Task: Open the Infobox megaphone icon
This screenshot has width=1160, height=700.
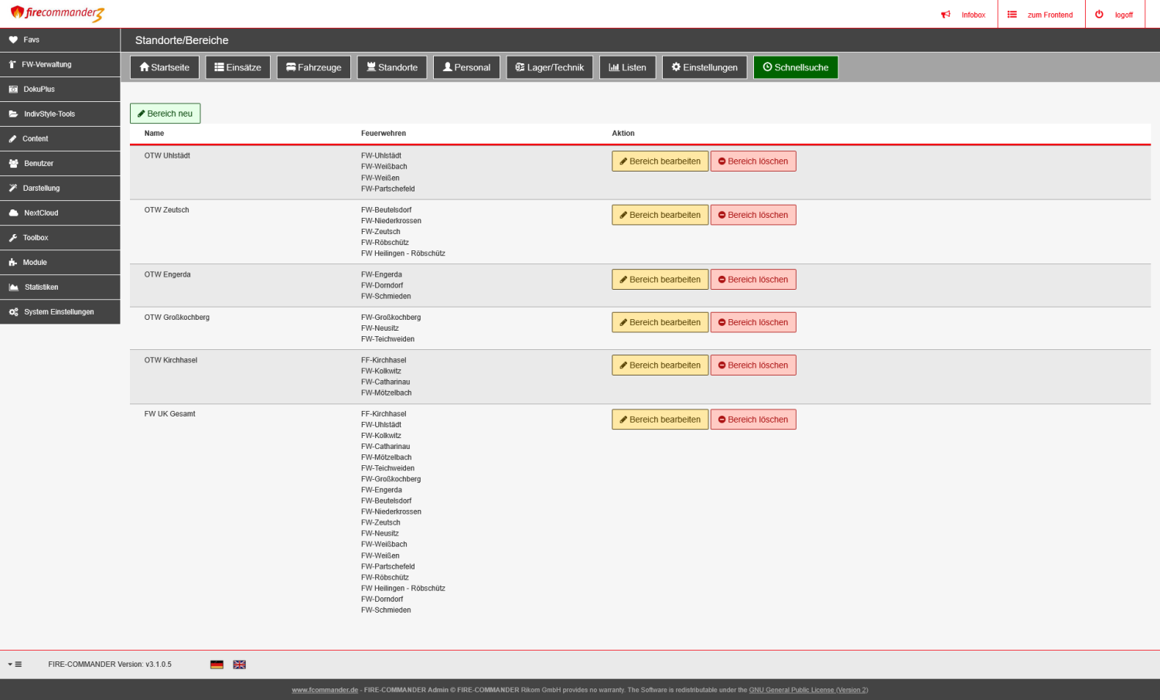Action: tap(945, 15)
